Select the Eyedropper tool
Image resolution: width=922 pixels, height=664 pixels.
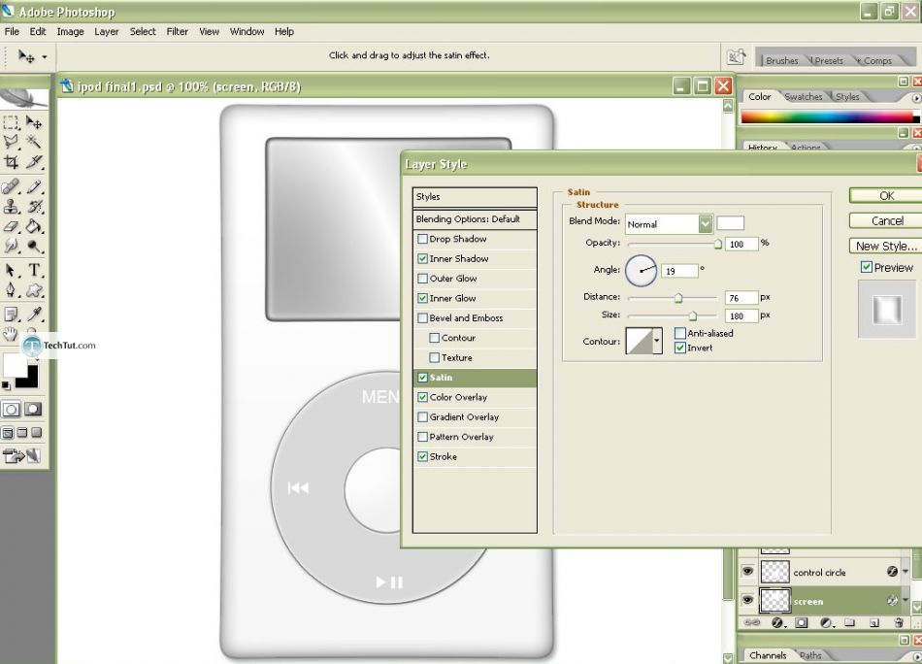pos(34,315)
